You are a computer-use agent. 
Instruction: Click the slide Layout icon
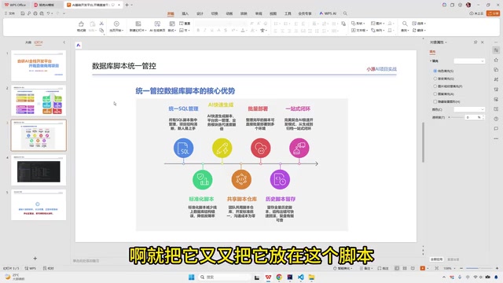pos(172,24)
